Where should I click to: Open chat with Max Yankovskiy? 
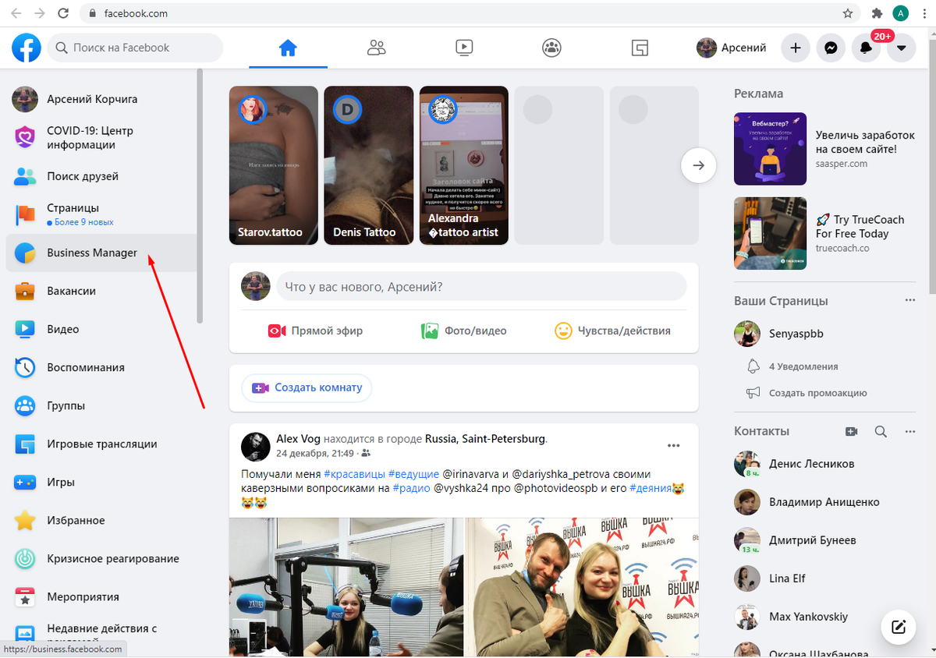point(825,617)
